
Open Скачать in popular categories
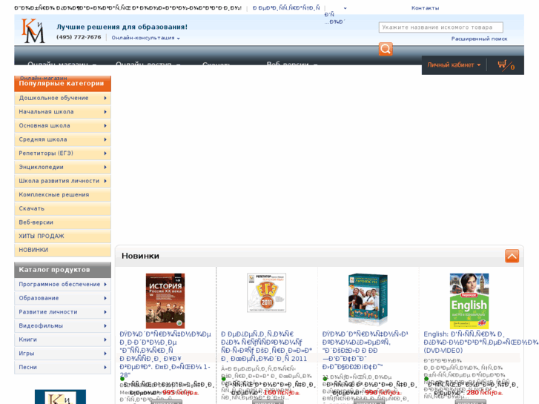62,208
